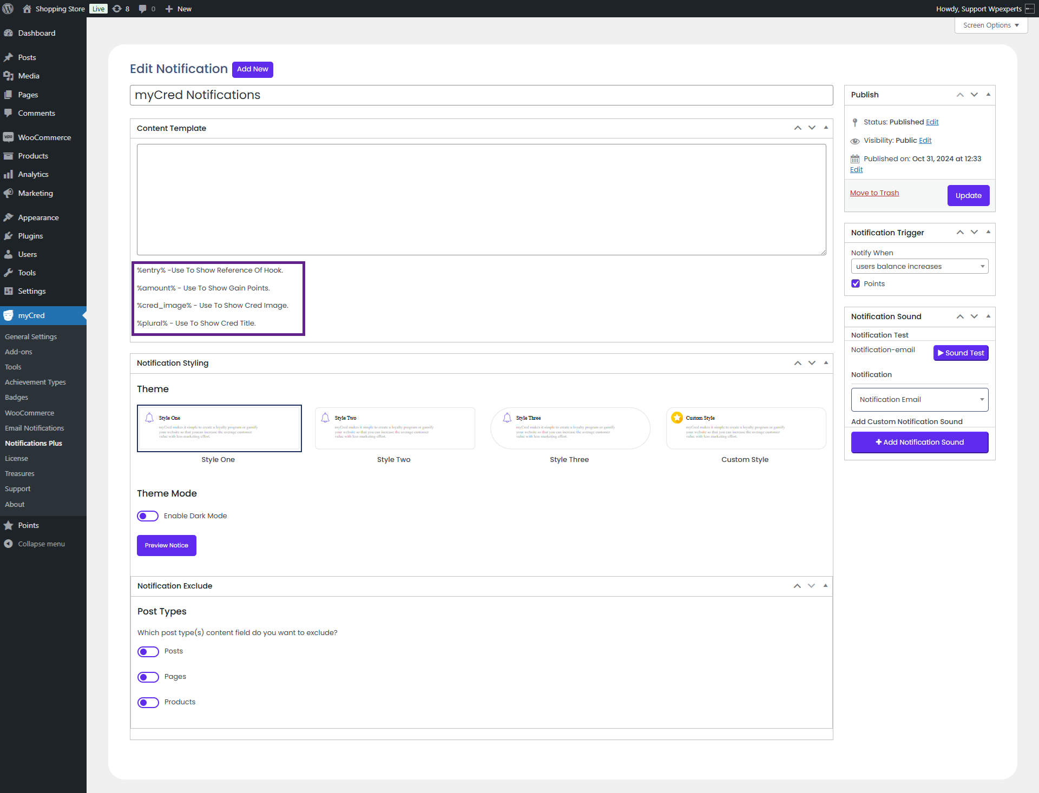Toggle the Pages exclude switch
Screen dimensions: 1039x793
tap(148, 677)
